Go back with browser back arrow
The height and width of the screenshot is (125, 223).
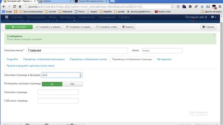[4, 7]
